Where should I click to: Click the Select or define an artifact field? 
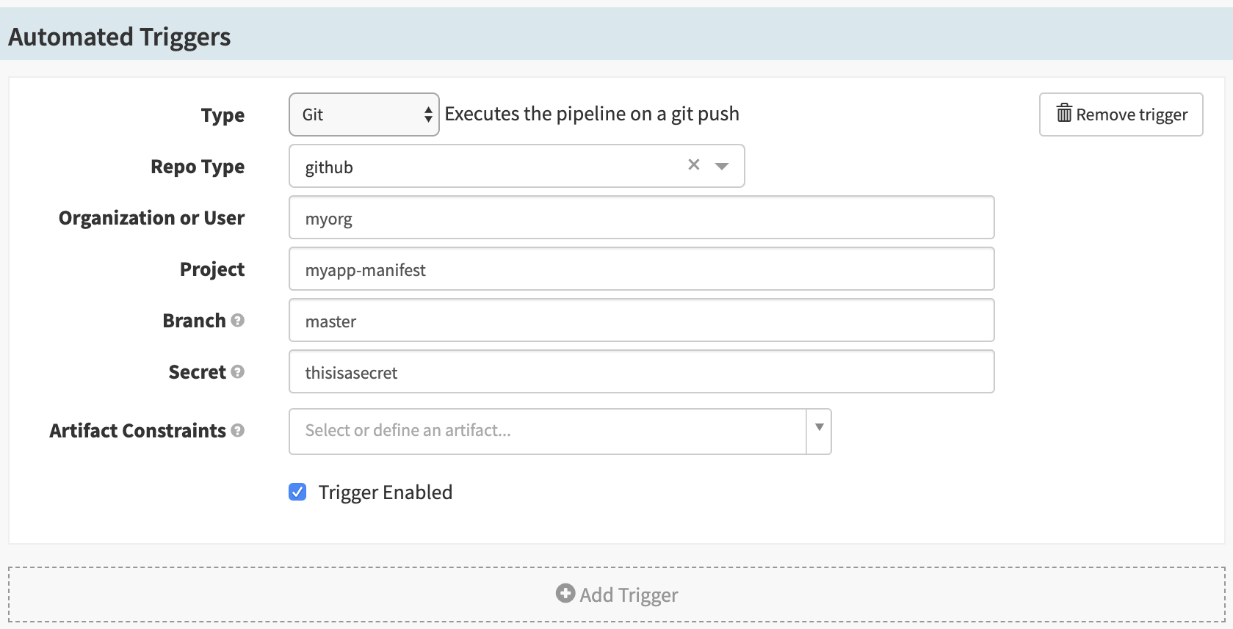point(547,431)
